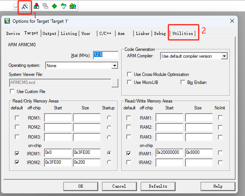245x196 pixels.
Task: Enable Use Cross-Module Optimization checkbox
Action: point(129,74)
